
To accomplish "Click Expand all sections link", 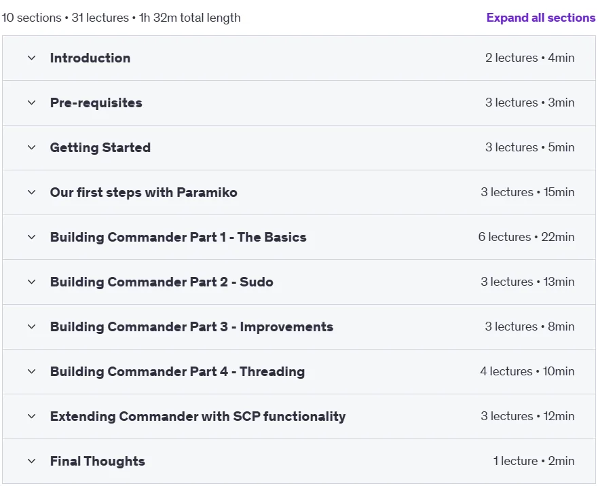I will click(541, 18).
